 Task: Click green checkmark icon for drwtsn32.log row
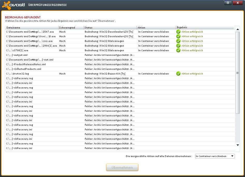(178, 73)
